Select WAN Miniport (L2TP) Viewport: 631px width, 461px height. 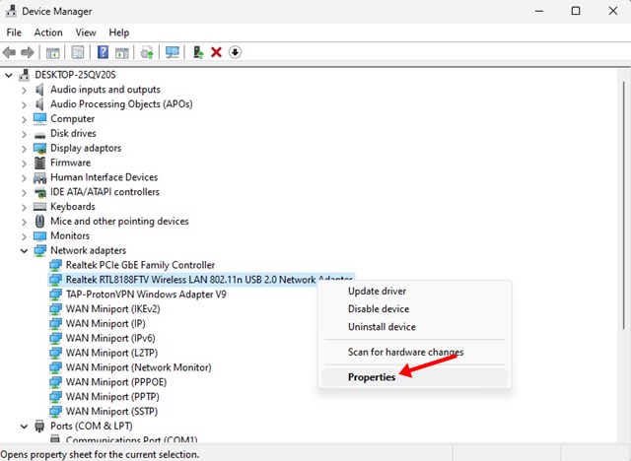click(111, 353)
